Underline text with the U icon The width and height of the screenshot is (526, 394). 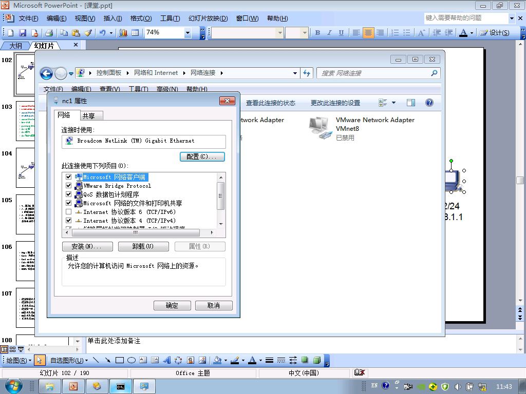click(341, 32)
